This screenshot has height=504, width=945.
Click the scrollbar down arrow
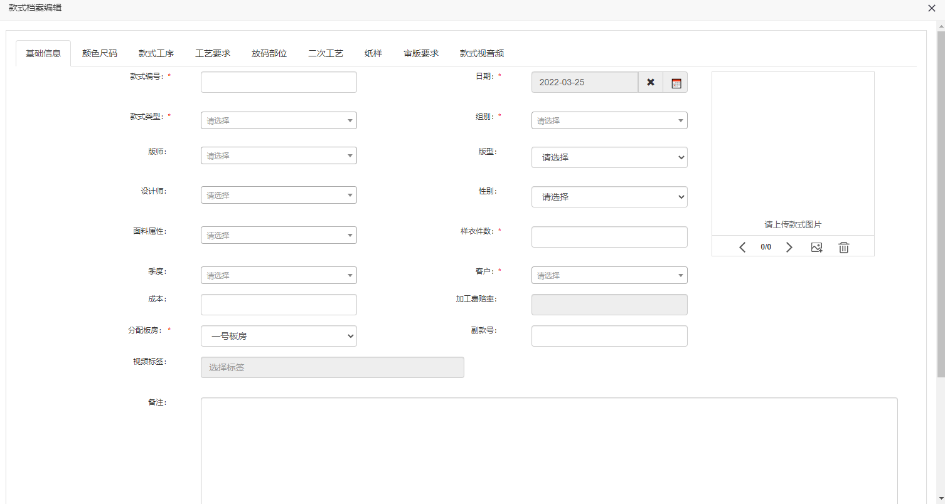coord(940,498)
